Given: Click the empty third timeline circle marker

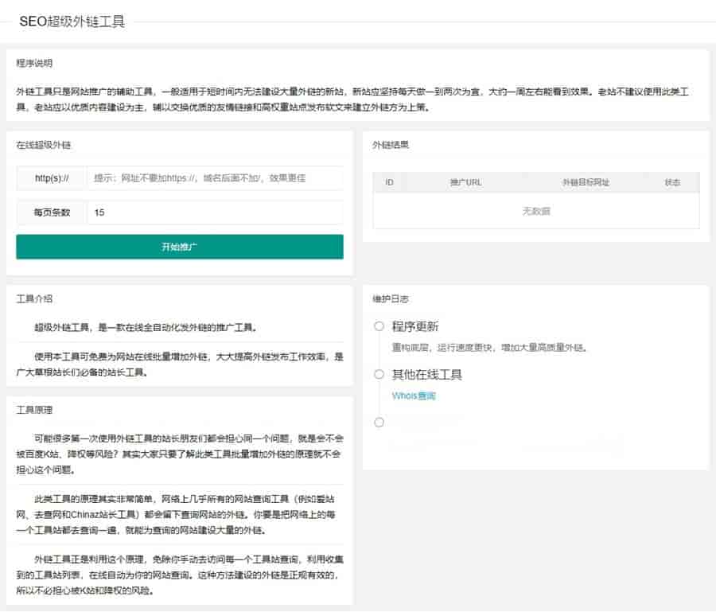Looking at the screenshot, I should [x=379, y=422].
